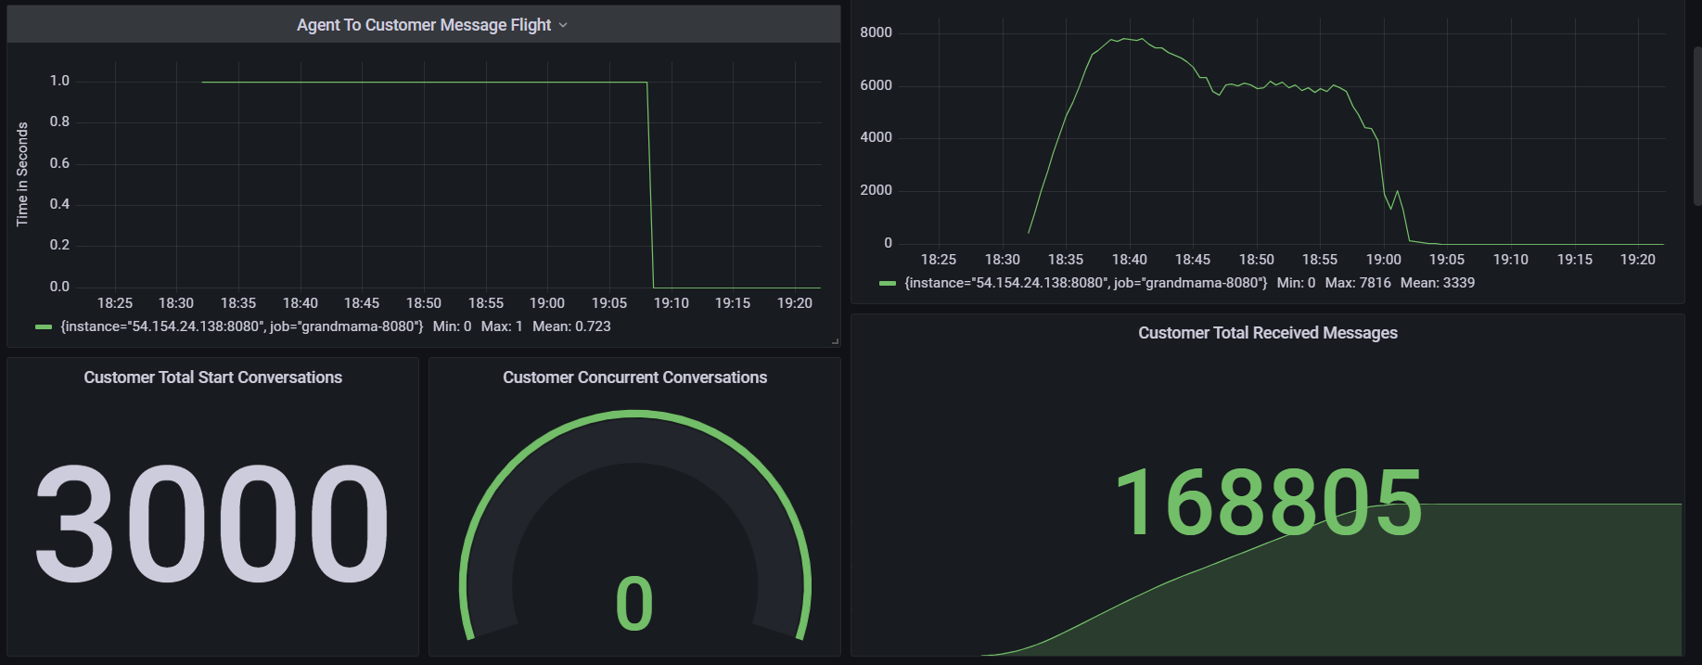Image resolution: width=1702 pixels, height=665 pixels.
Task: Click the Mean: 0.723 legend value
Action: [571, 326]
